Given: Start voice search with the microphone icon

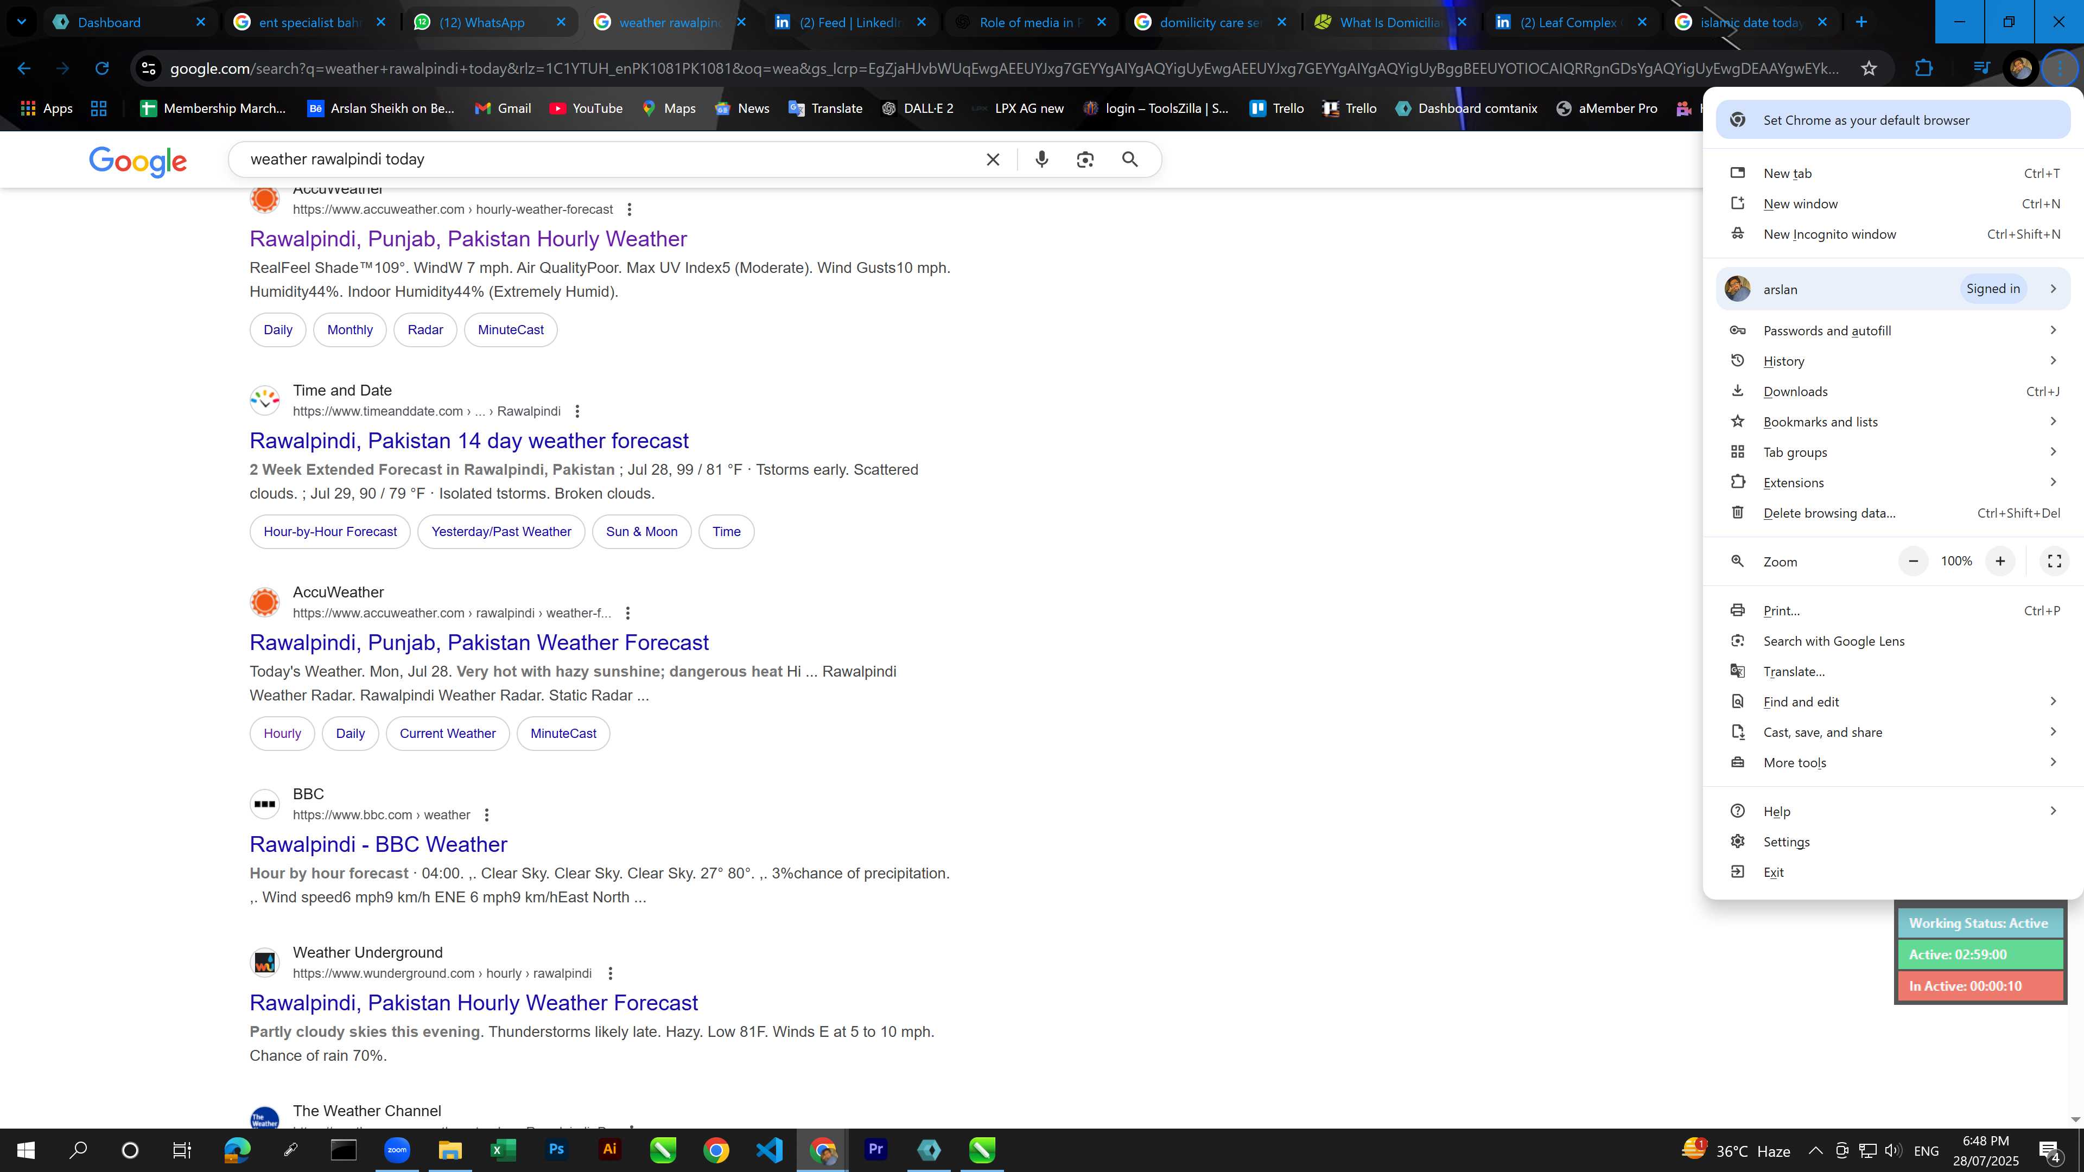Looking at the screenshot, I should point(1042,160).
